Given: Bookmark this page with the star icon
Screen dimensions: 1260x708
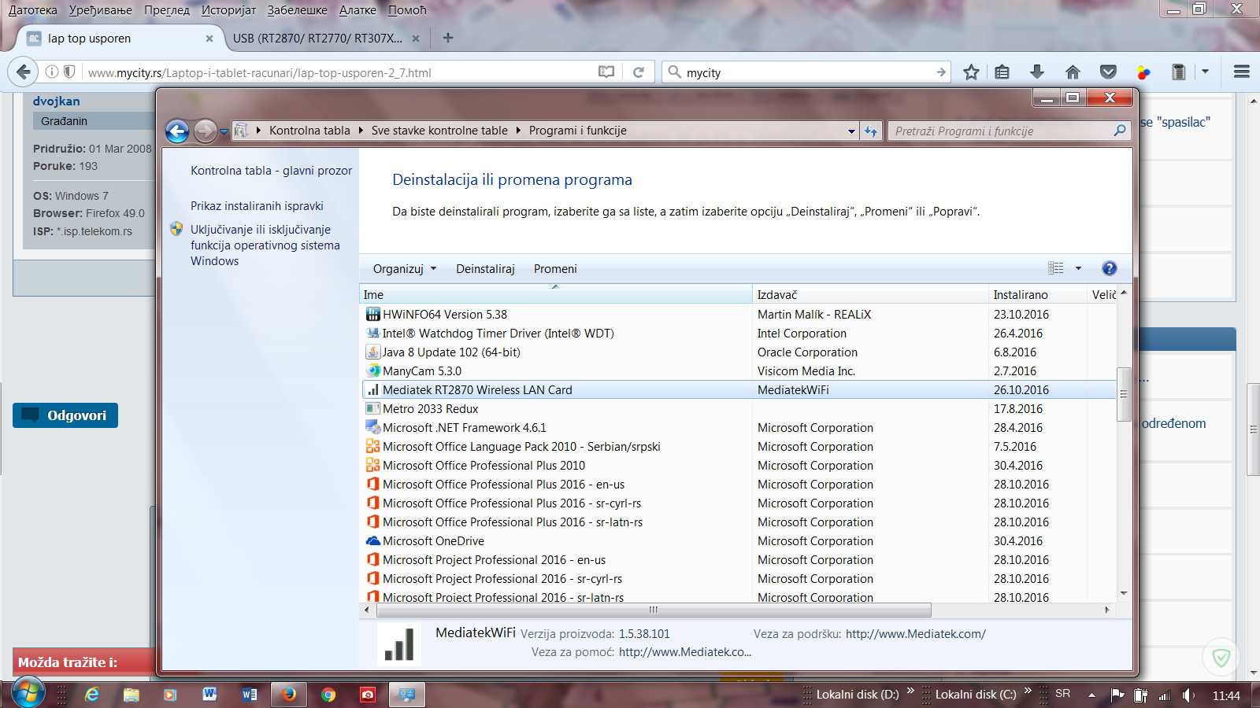Looking at the screenshot, I should coord(971,72).
